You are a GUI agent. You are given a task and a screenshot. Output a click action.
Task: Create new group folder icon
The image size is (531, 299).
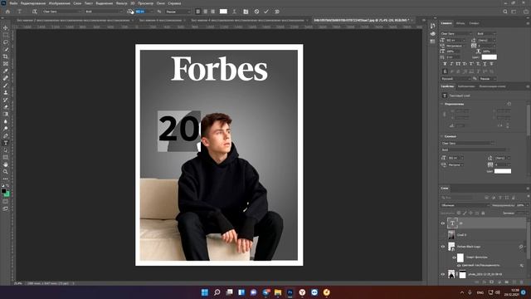coord(507,282)
